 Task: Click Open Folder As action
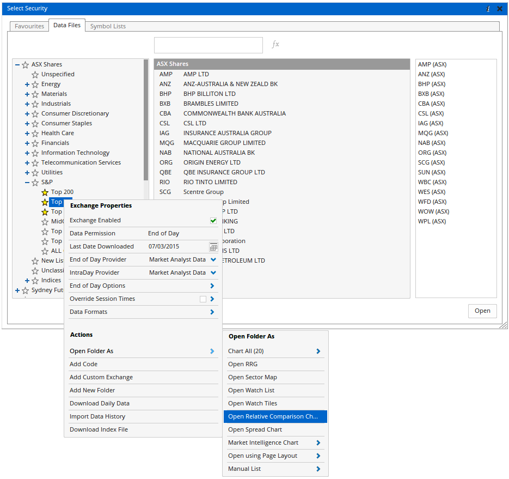[x=143, y=351]
